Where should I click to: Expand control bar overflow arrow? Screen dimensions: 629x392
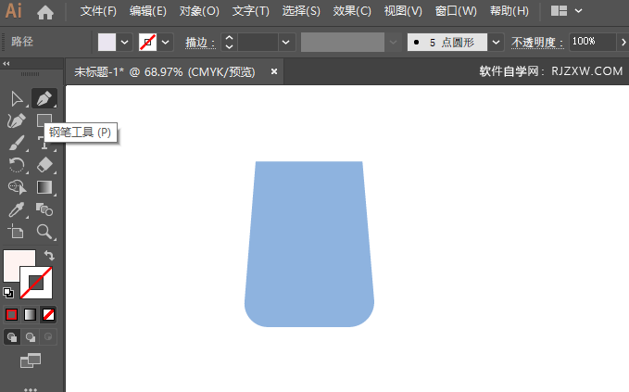point(623,42)
